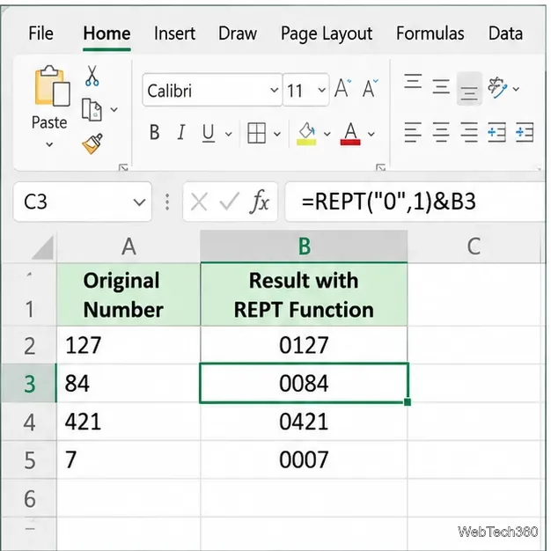Switch to the Home tab
The image size is (551, 551).
click(x=107, y=33)
